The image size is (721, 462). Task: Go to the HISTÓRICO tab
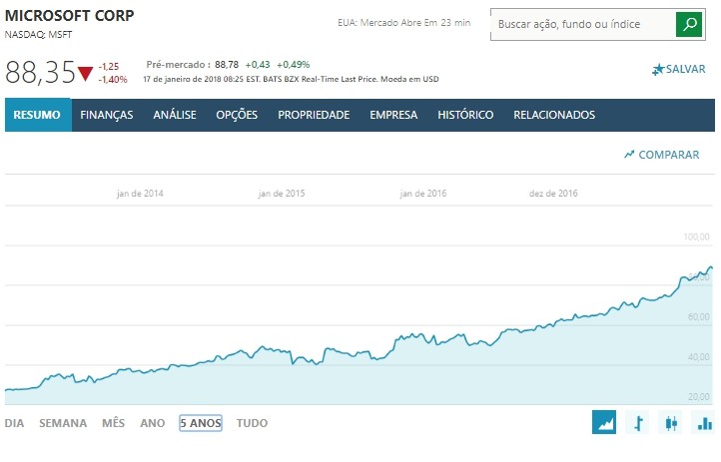click(465, 115)
